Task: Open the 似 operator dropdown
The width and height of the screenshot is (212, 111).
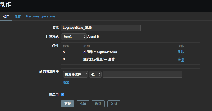Action: [x=95, y=74]
